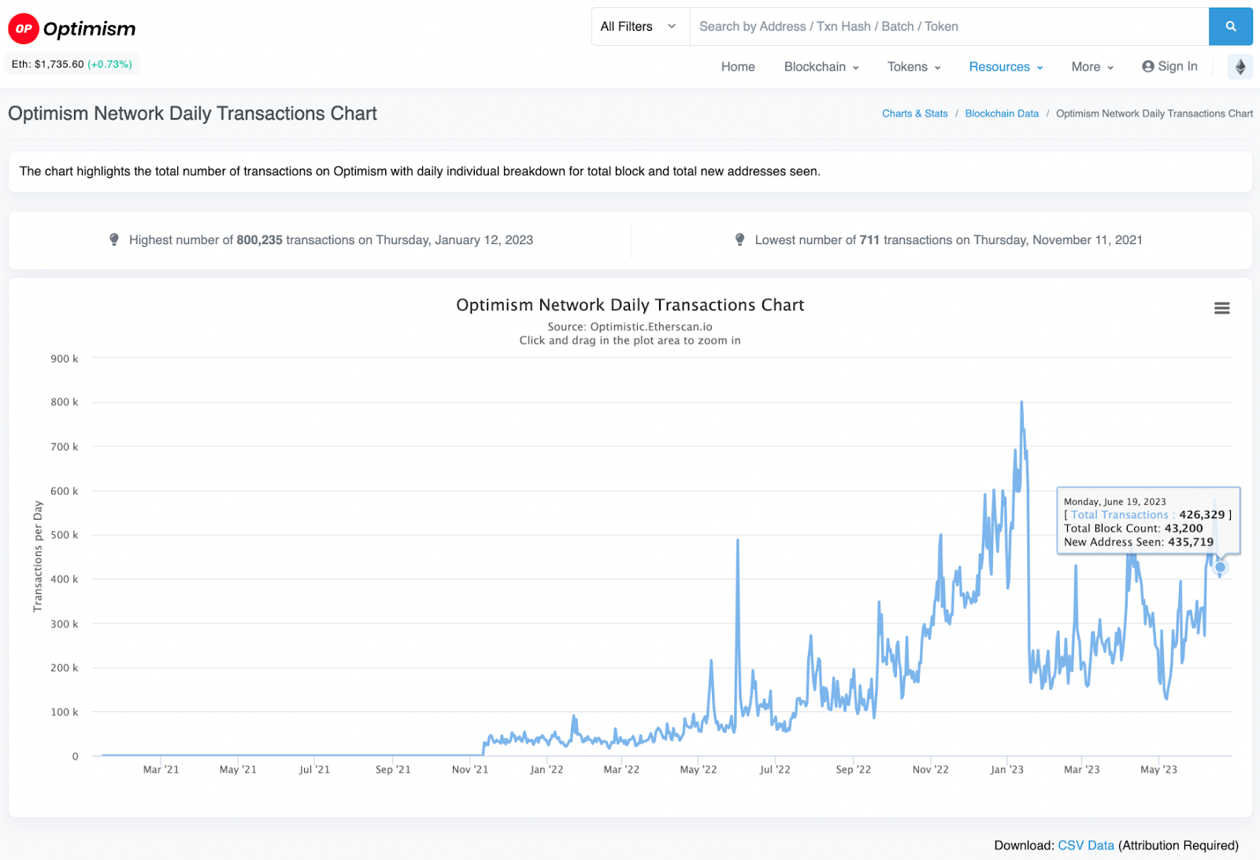Expand the More menu
This screenshot has width=1260, height=860.
(1092, 67)
